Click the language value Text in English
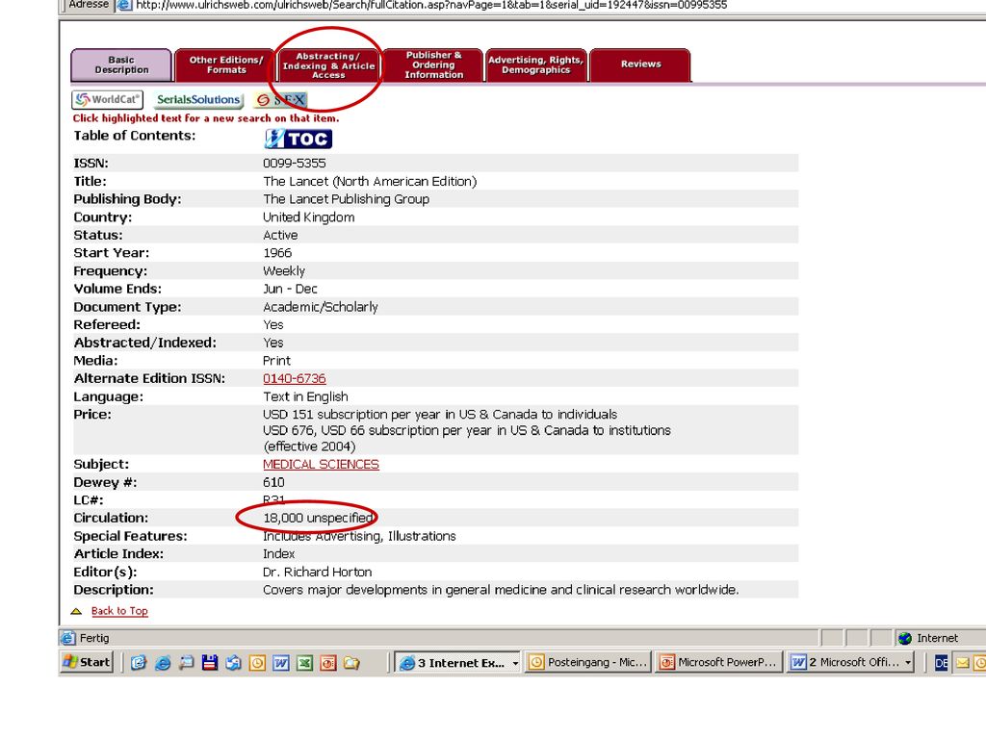 click(x=305, y=396)
